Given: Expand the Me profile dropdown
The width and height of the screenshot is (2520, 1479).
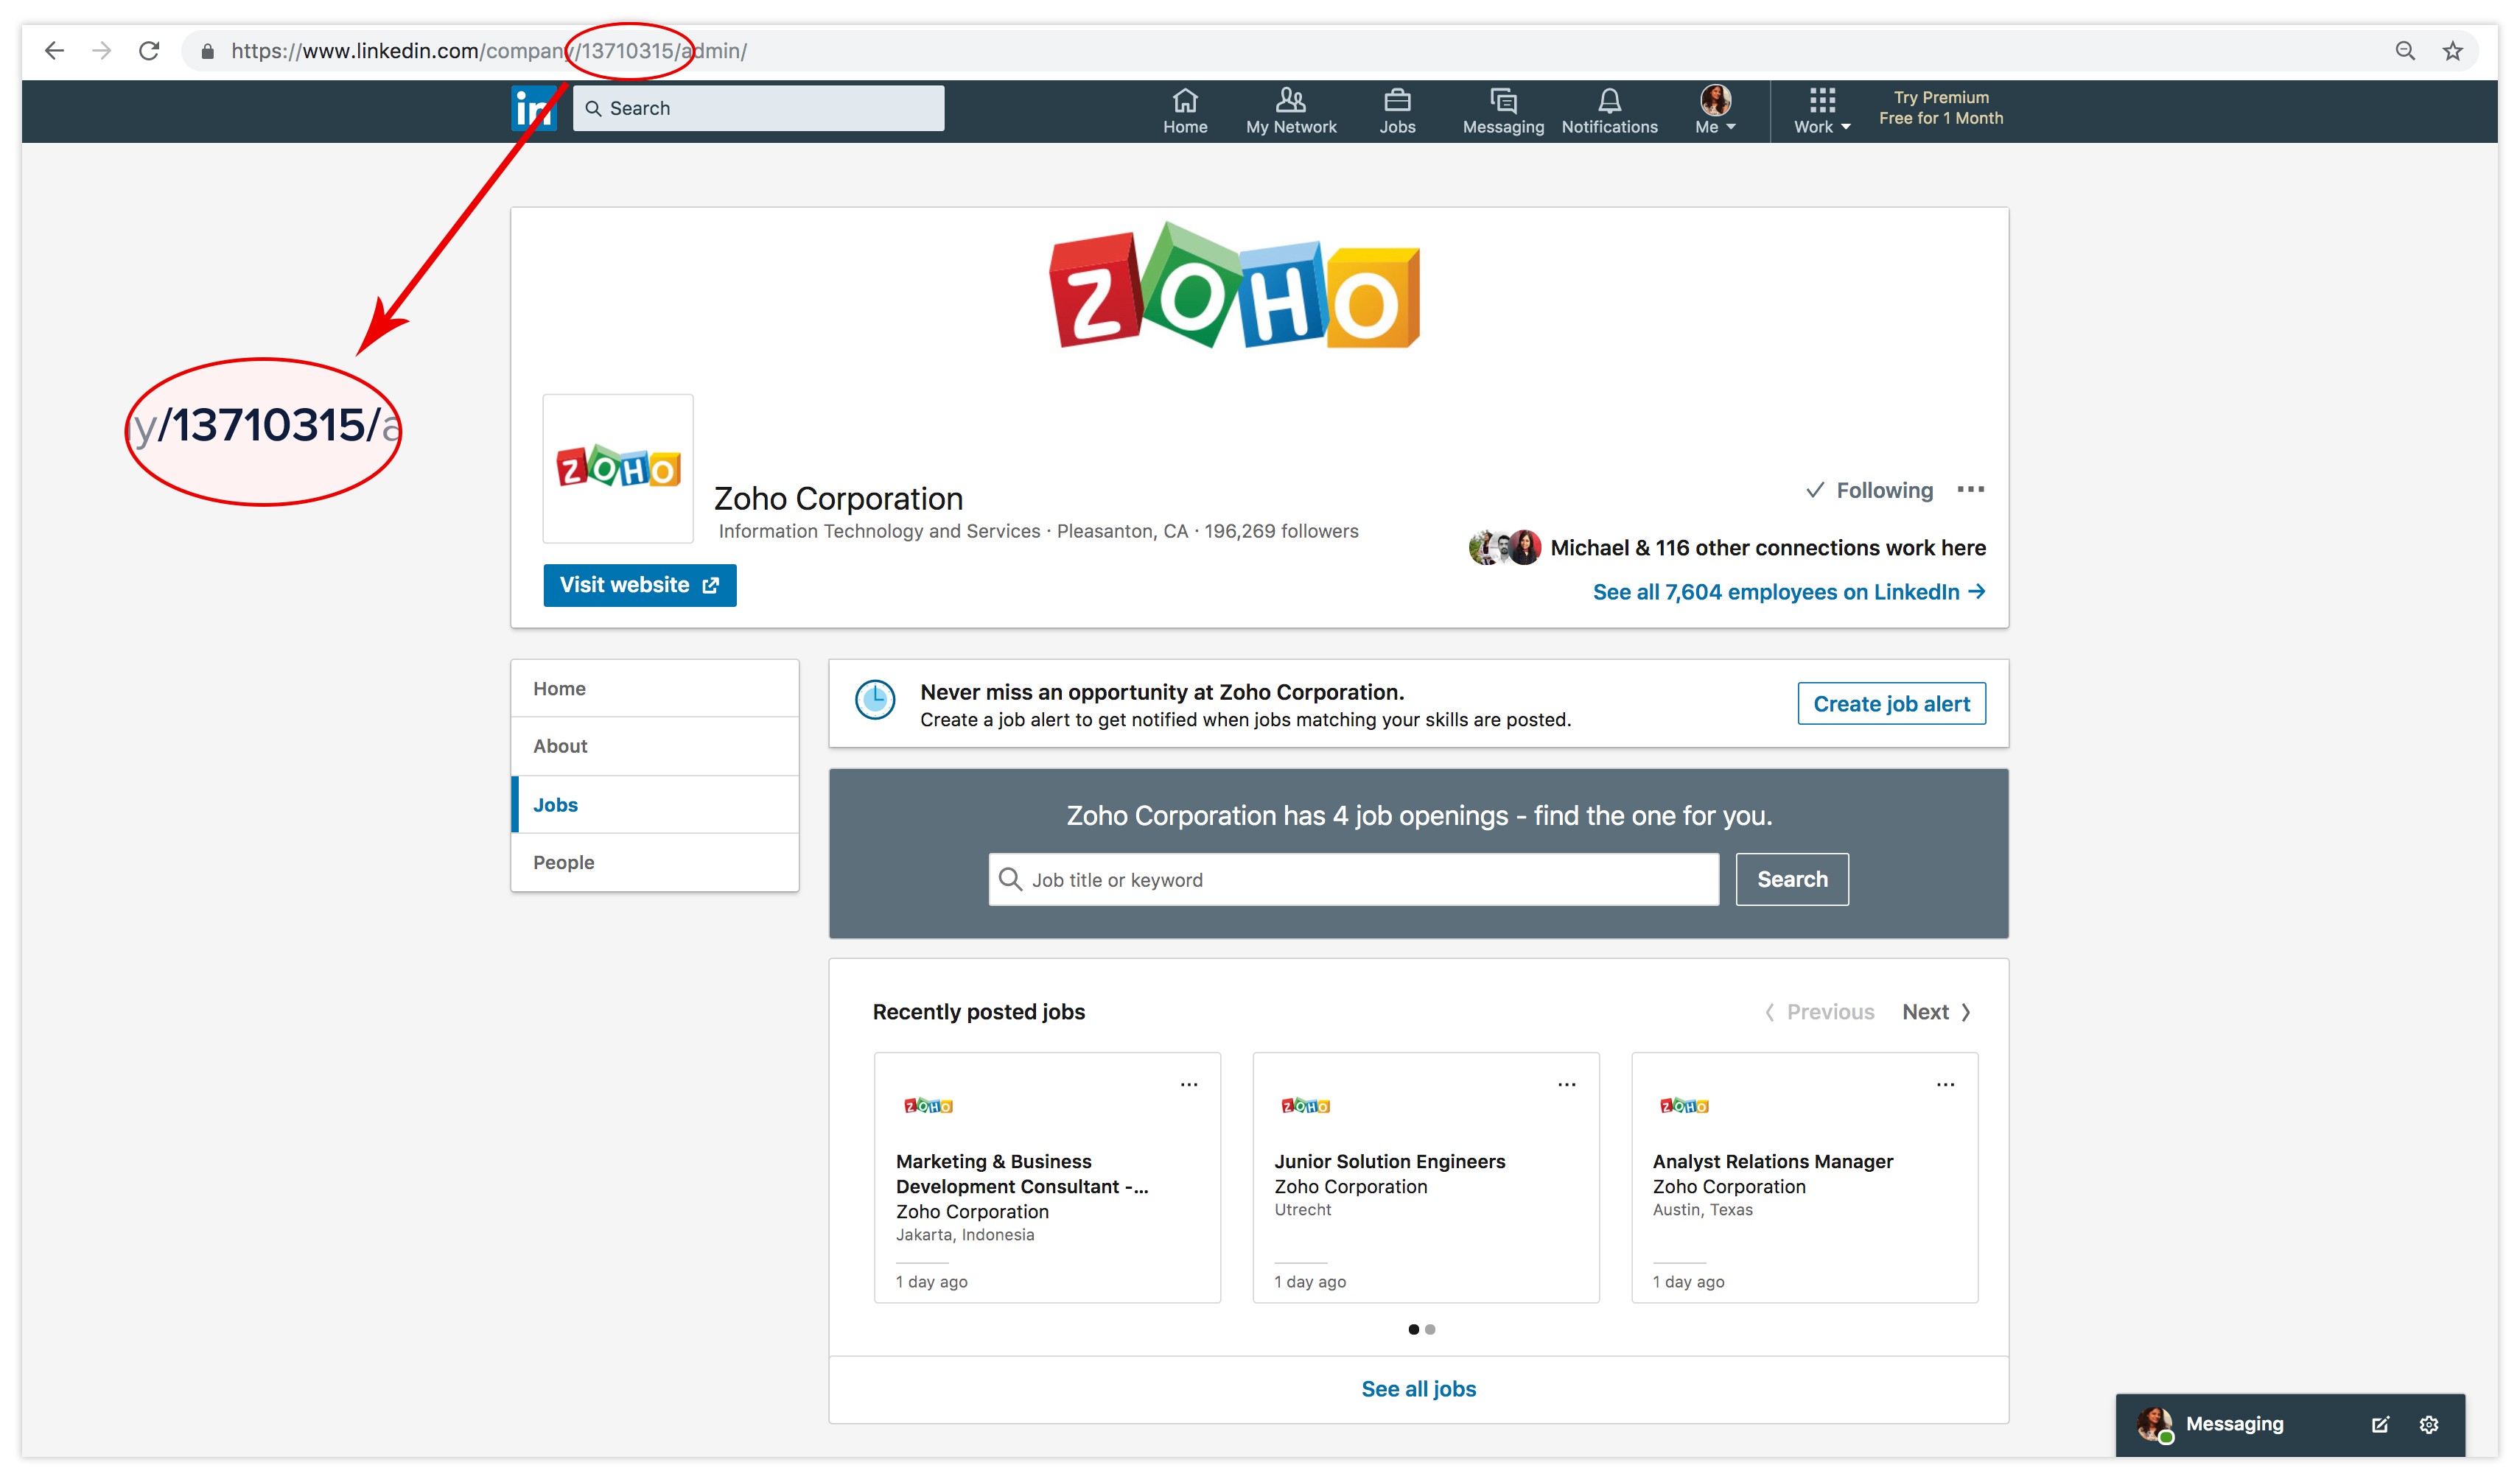Looking at the screenshot, I should (x=1715, y=110).
